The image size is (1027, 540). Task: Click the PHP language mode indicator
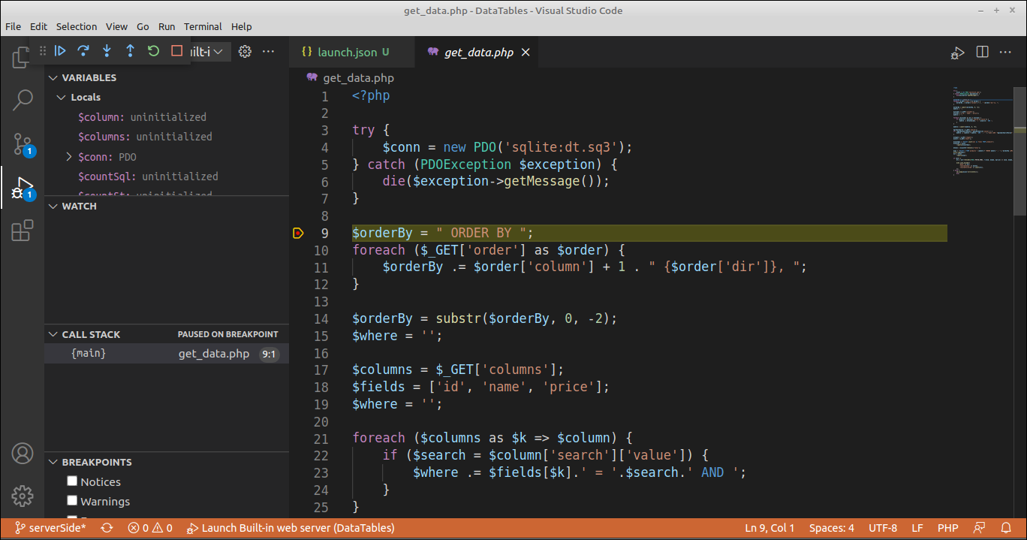[x=947, y=528]
